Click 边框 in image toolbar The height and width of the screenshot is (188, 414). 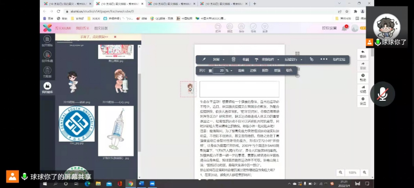[x=253, y=71]
